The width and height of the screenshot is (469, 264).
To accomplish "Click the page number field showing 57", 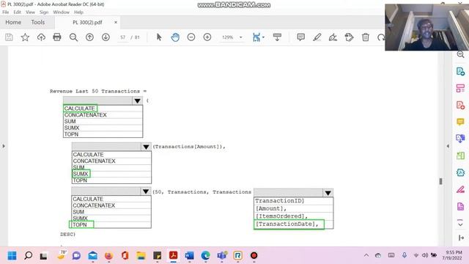I will tap(123, 37).
